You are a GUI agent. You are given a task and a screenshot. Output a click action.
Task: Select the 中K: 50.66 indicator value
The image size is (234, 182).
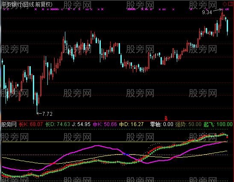(105, 124)
